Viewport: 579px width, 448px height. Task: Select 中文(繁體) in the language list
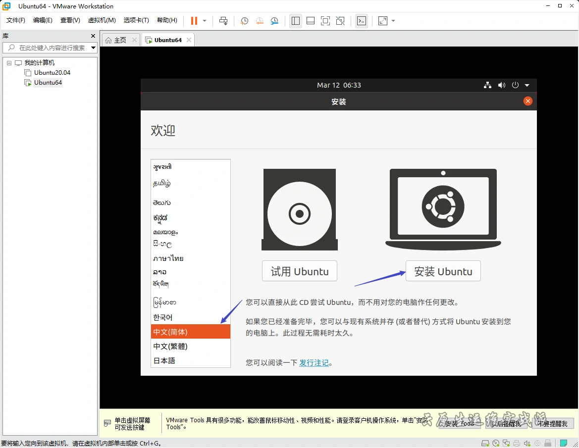[191, 346]
